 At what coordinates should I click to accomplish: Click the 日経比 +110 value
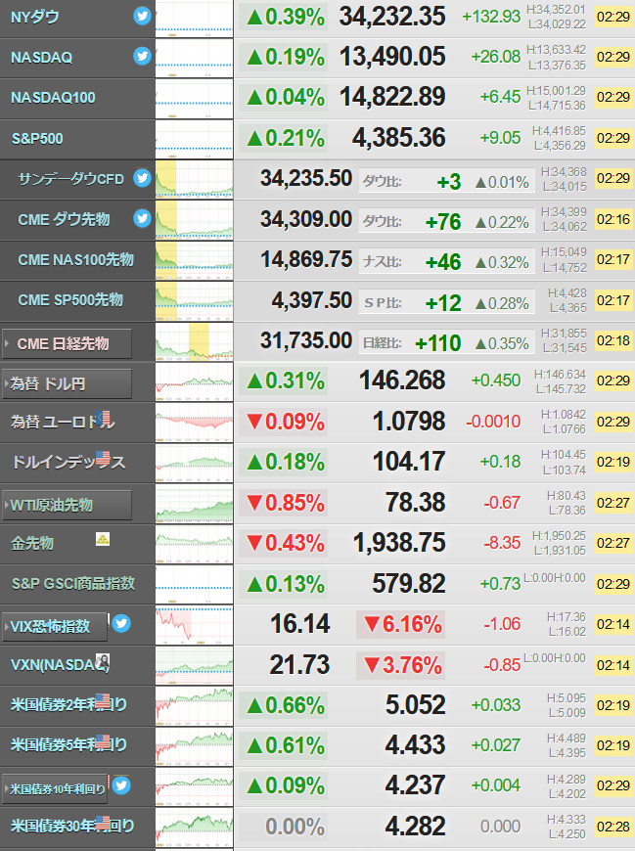[x=437, y=343]
